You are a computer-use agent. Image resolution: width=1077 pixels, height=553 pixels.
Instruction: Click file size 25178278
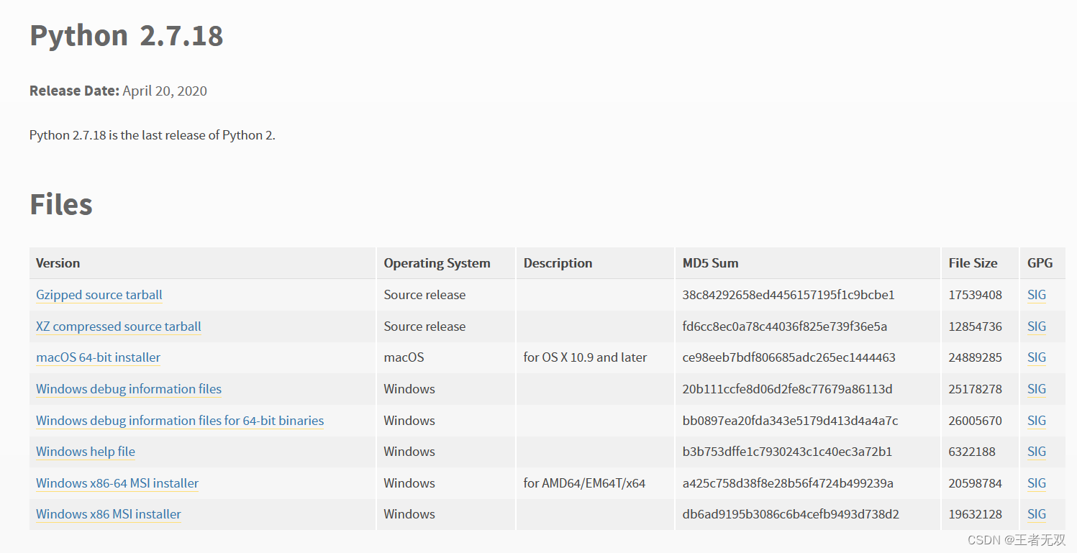[x=975, y=389]
